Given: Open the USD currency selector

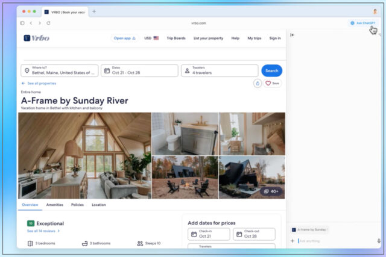Looking at the screenshot, I should coord(151,38).
